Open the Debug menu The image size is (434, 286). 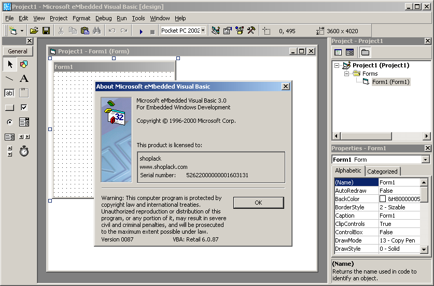[104, 18]
